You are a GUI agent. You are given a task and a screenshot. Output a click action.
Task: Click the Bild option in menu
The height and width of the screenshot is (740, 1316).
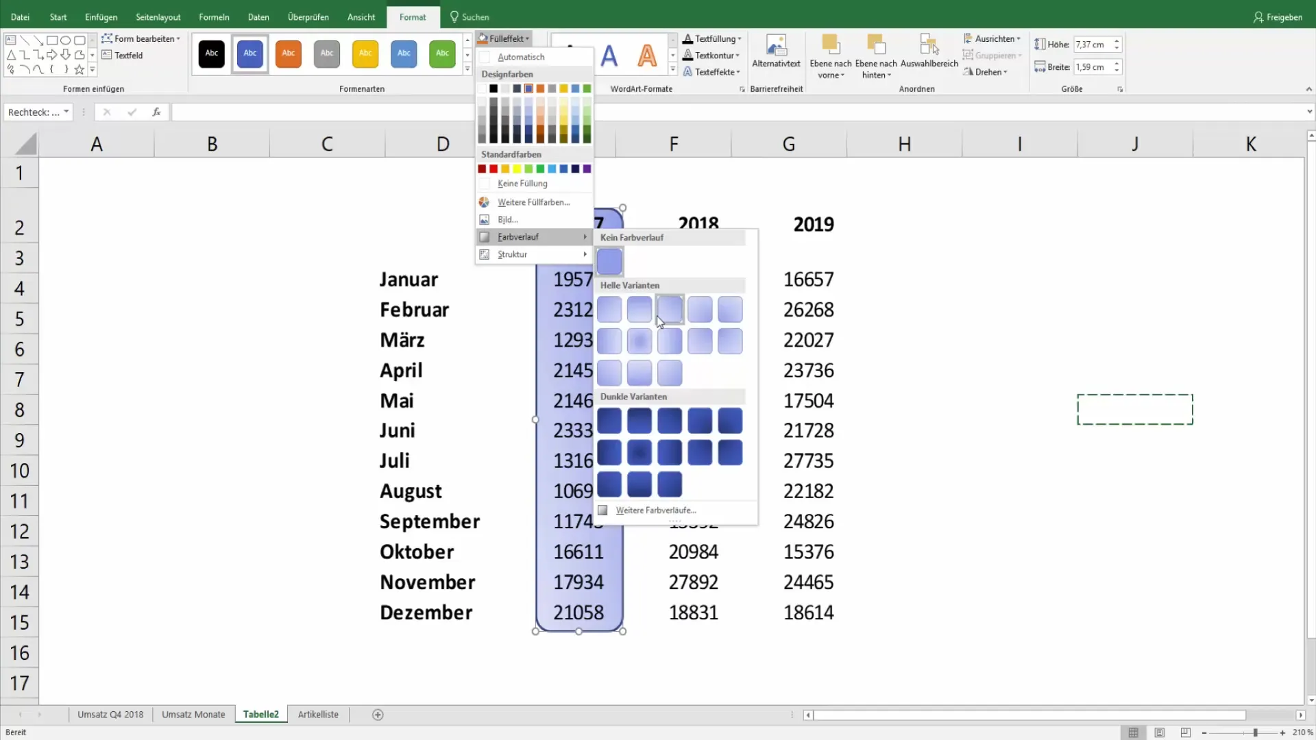(508, 219)
